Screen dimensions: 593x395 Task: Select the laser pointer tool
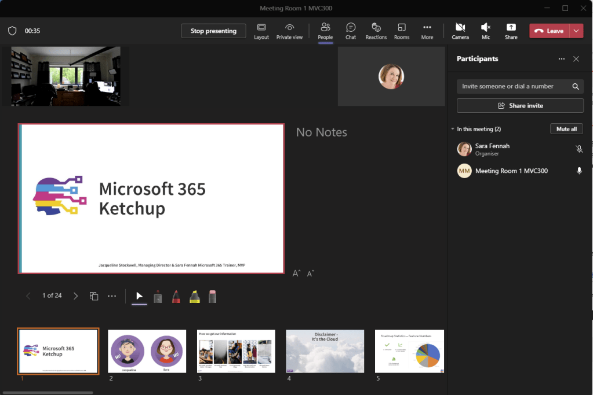tap(157, 297)
